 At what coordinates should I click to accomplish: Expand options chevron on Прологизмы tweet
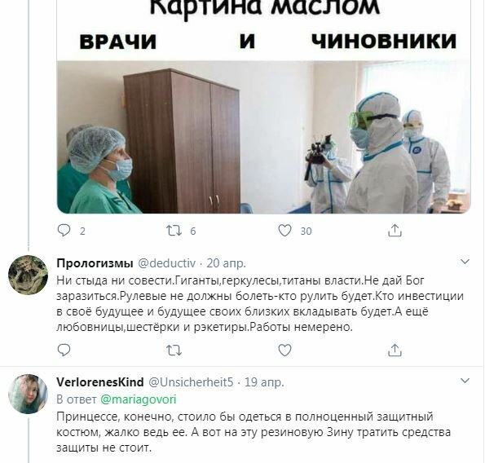click(465, 262)
